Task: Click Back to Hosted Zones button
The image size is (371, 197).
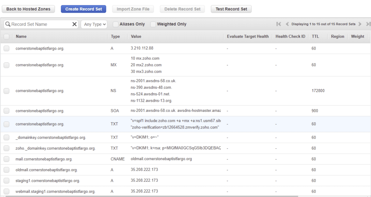Action: pos(28,9)
